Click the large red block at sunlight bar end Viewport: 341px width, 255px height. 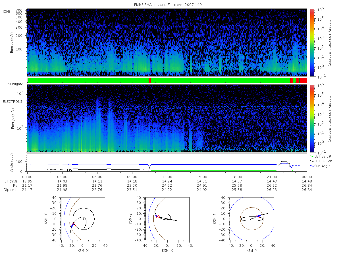click(303, 80)
